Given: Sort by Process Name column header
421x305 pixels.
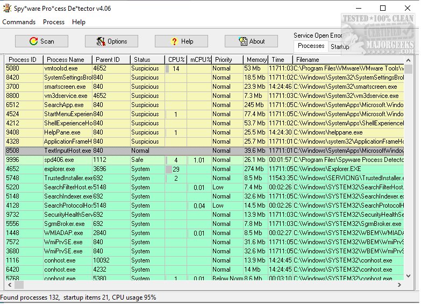Looking at the screenshot, I should [x=68, y=60].
